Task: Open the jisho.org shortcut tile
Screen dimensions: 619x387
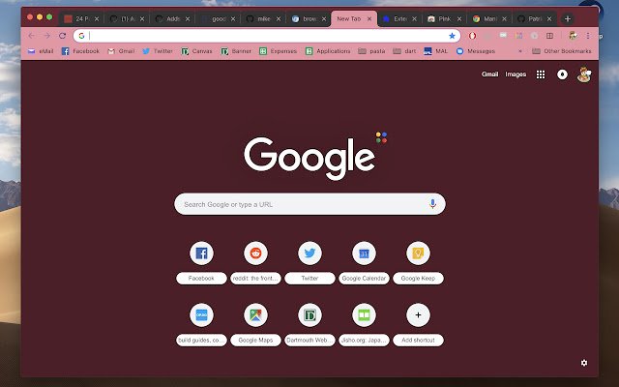Action: pyautogui.click(x=364, y=324)
